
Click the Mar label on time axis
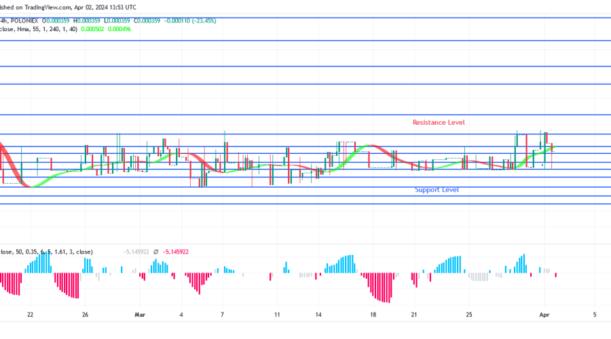pyautogui.click(x=140, y=315)
